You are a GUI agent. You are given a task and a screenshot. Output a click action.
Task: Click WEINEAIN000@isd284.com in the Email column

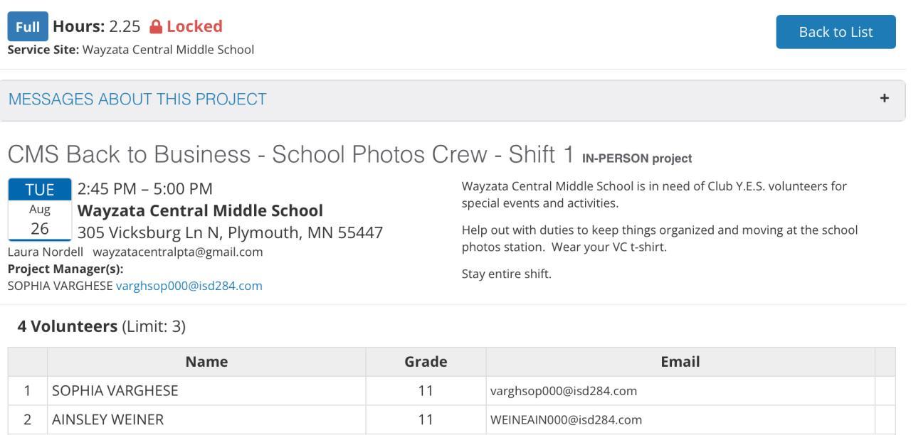coord(566,420)
